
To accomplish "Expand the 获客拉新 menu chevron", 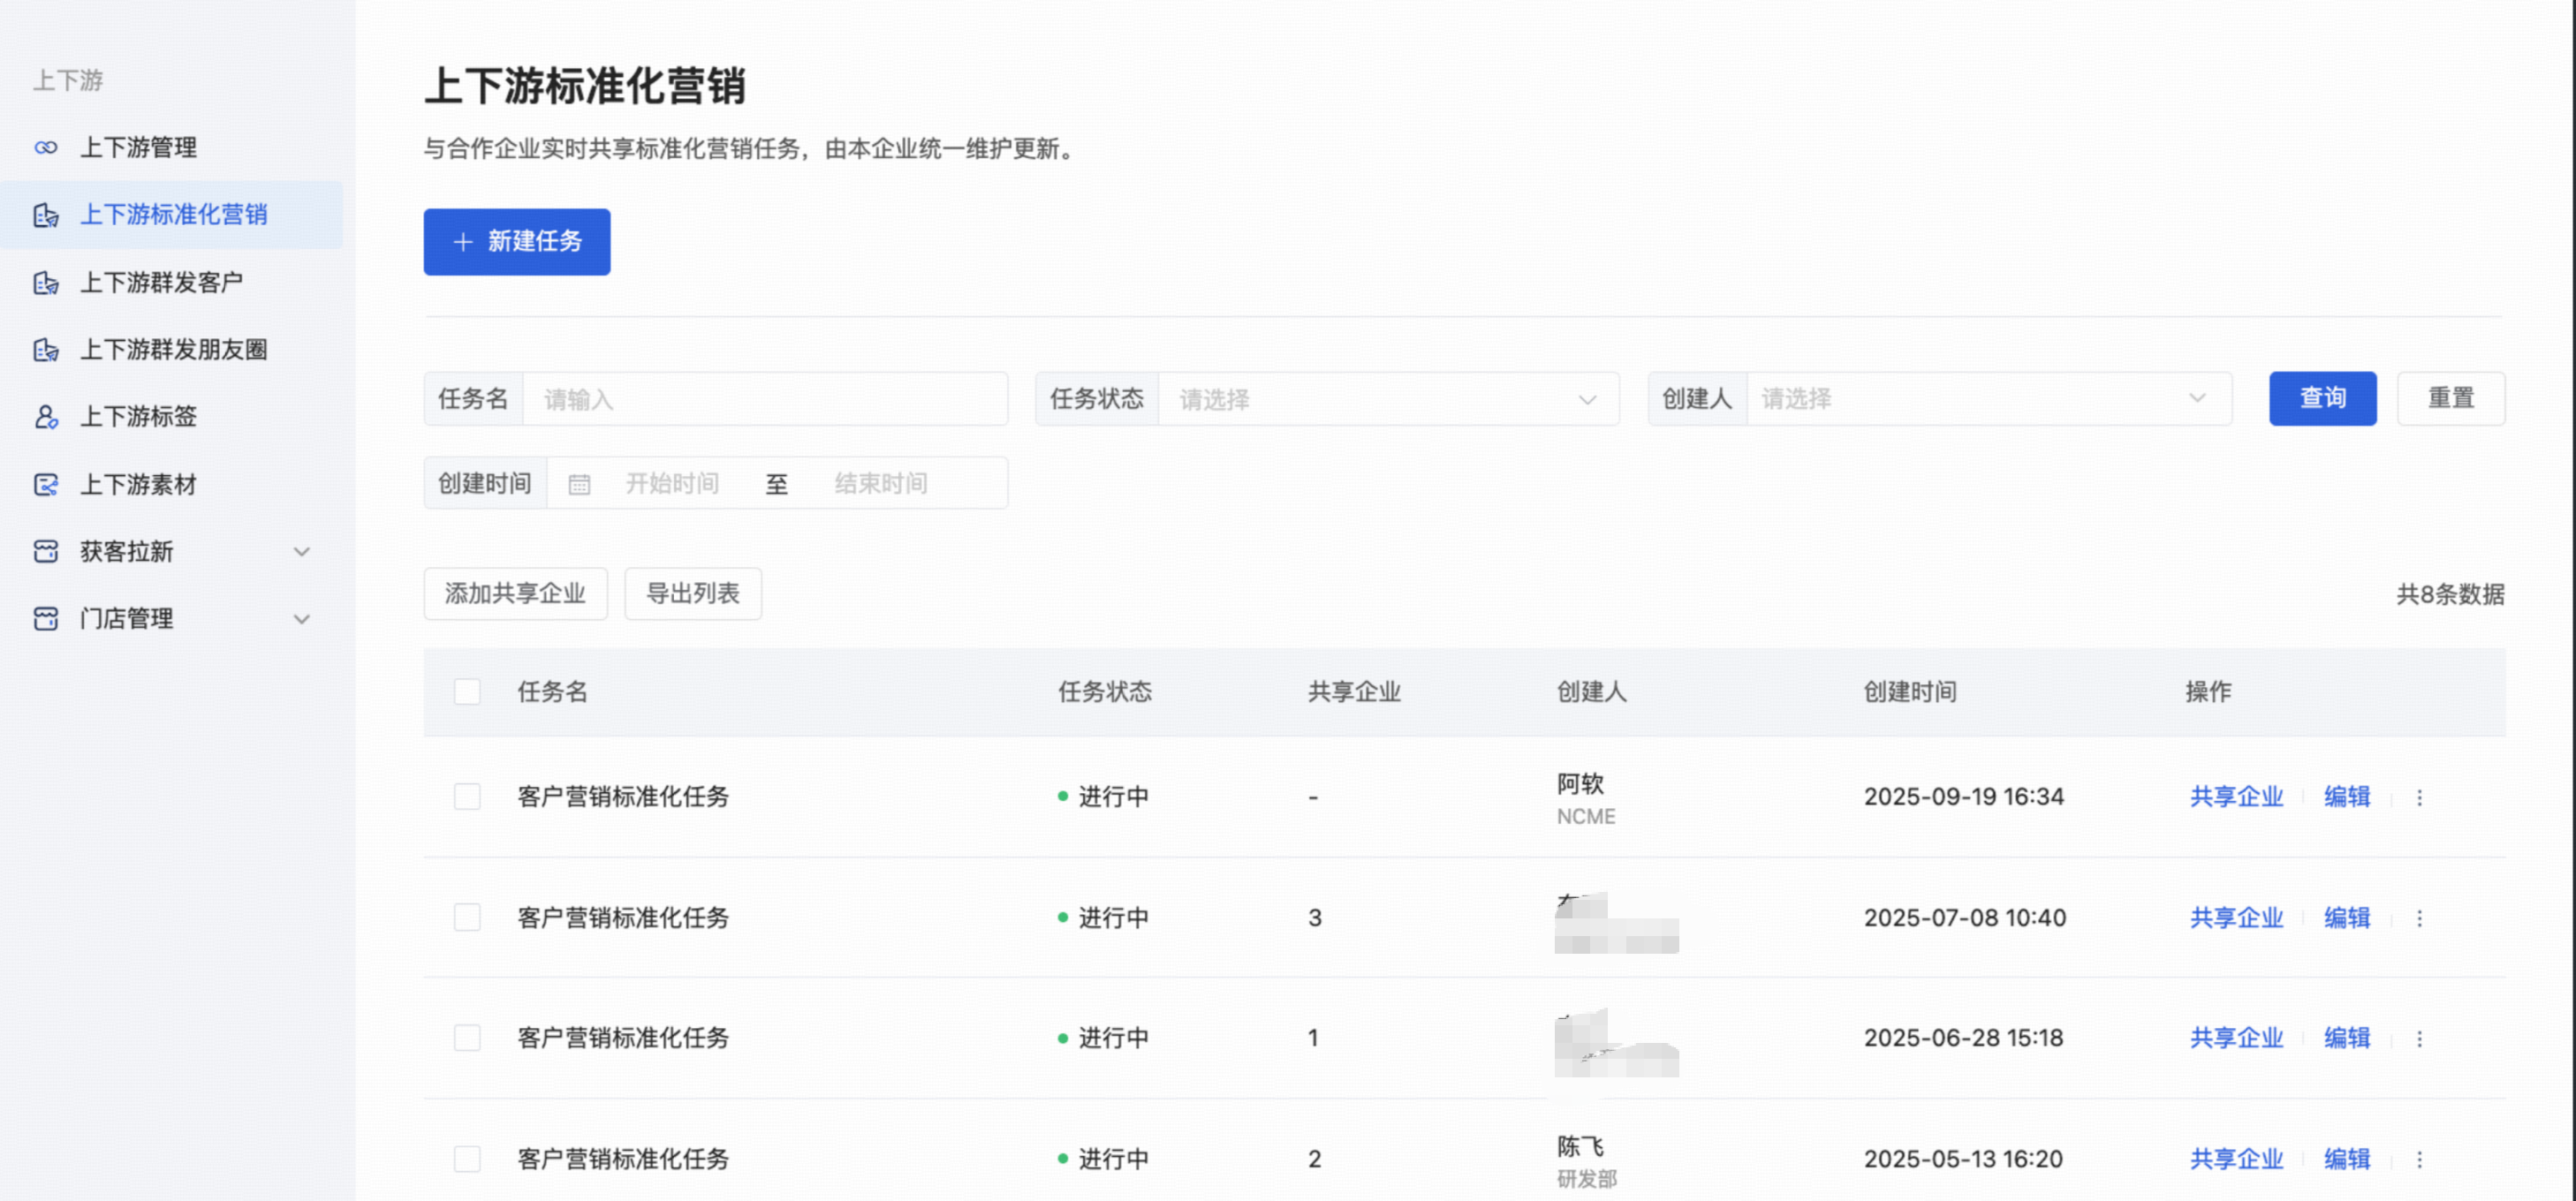I will click(301, 552).
